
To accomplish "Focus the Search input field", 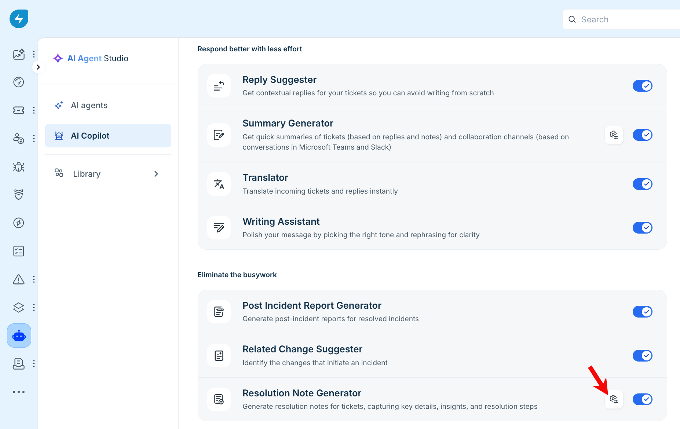I will 621,19.
